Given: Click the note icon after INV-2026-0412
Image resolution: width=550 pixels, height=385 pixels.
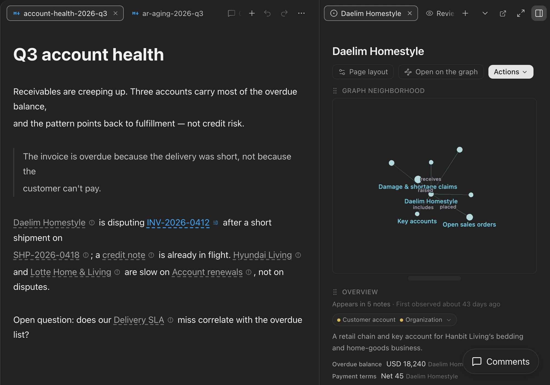Looking at the screenshot, I should click(x=216, y=222).
